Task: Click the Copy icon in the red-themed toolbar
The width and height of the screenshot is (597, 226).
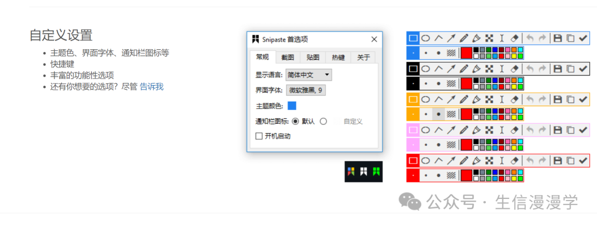Action: (x=570, y=161)
